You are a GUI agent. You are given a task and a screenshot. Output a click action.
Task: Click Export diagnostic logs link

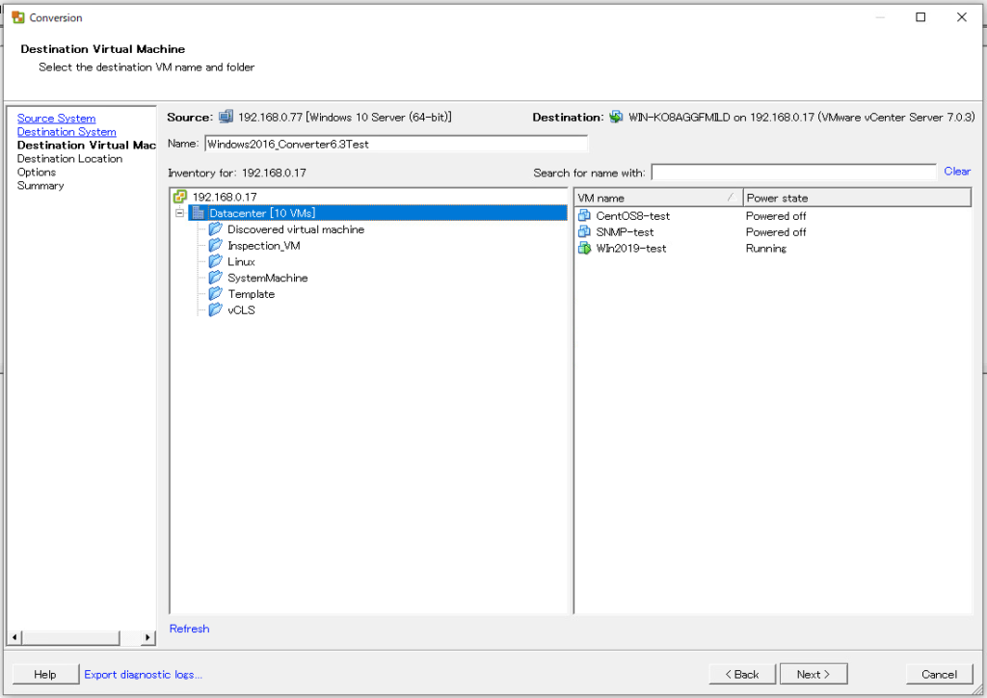pyautogui.click(x=143, y=674)
